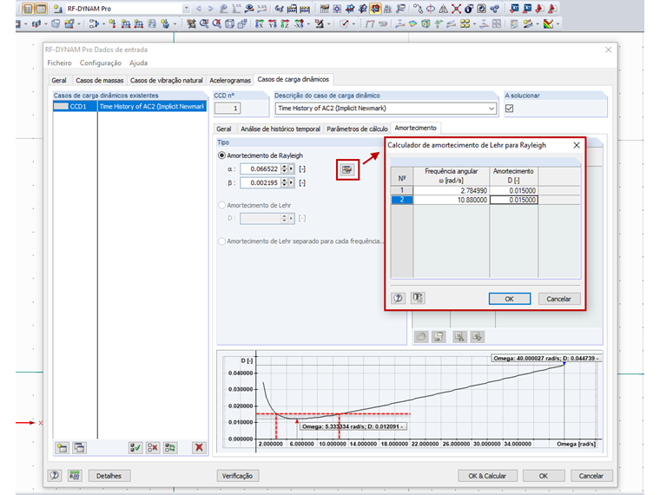Click the mirror triangles icon in top toolbar
Viewport: 660px width, 495px height.
(443, 9)
